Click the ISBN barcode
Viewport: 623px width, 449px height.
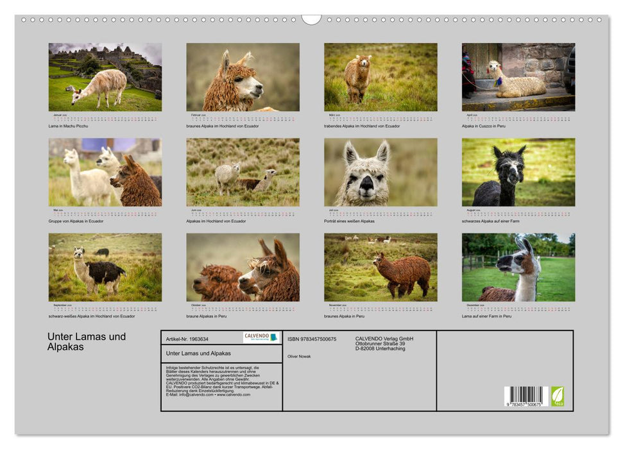pyautogui.click(x=525, y=397)
